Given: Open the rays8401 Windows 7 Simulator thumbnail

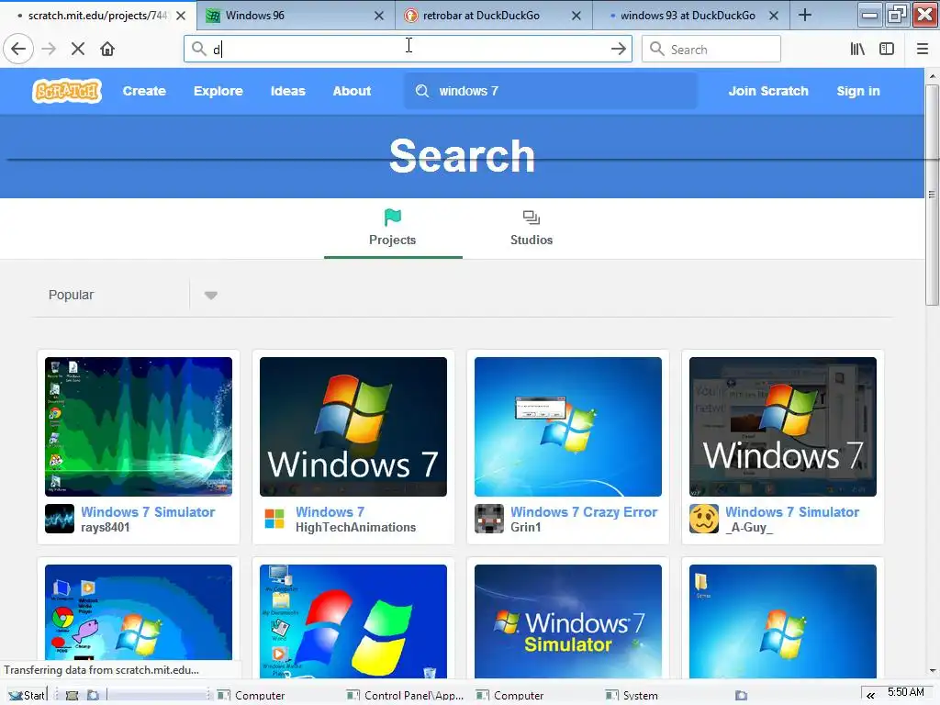Looking at the screenshot, I should click(139, 427).
